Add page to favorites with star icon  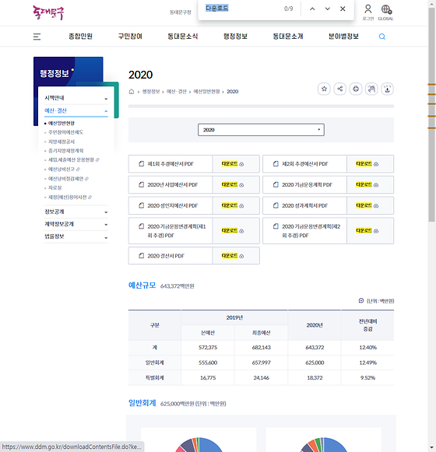point(324,89)
